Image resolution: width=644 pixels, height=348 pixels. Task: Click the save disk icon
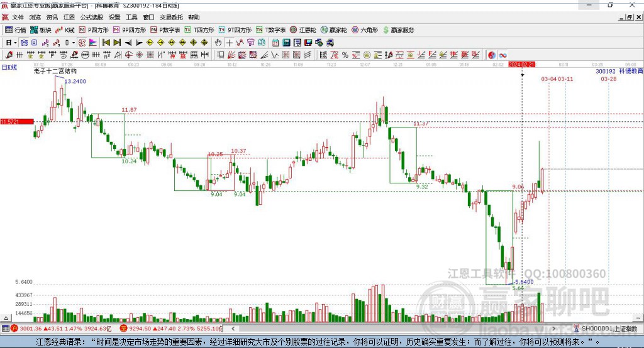[x=308, y=43]
